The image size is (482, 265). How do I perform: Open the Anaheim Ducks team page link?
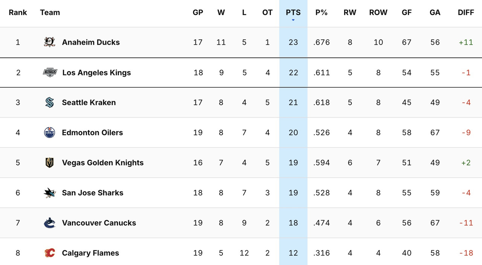pyautogui.click(x=91, y=42)
